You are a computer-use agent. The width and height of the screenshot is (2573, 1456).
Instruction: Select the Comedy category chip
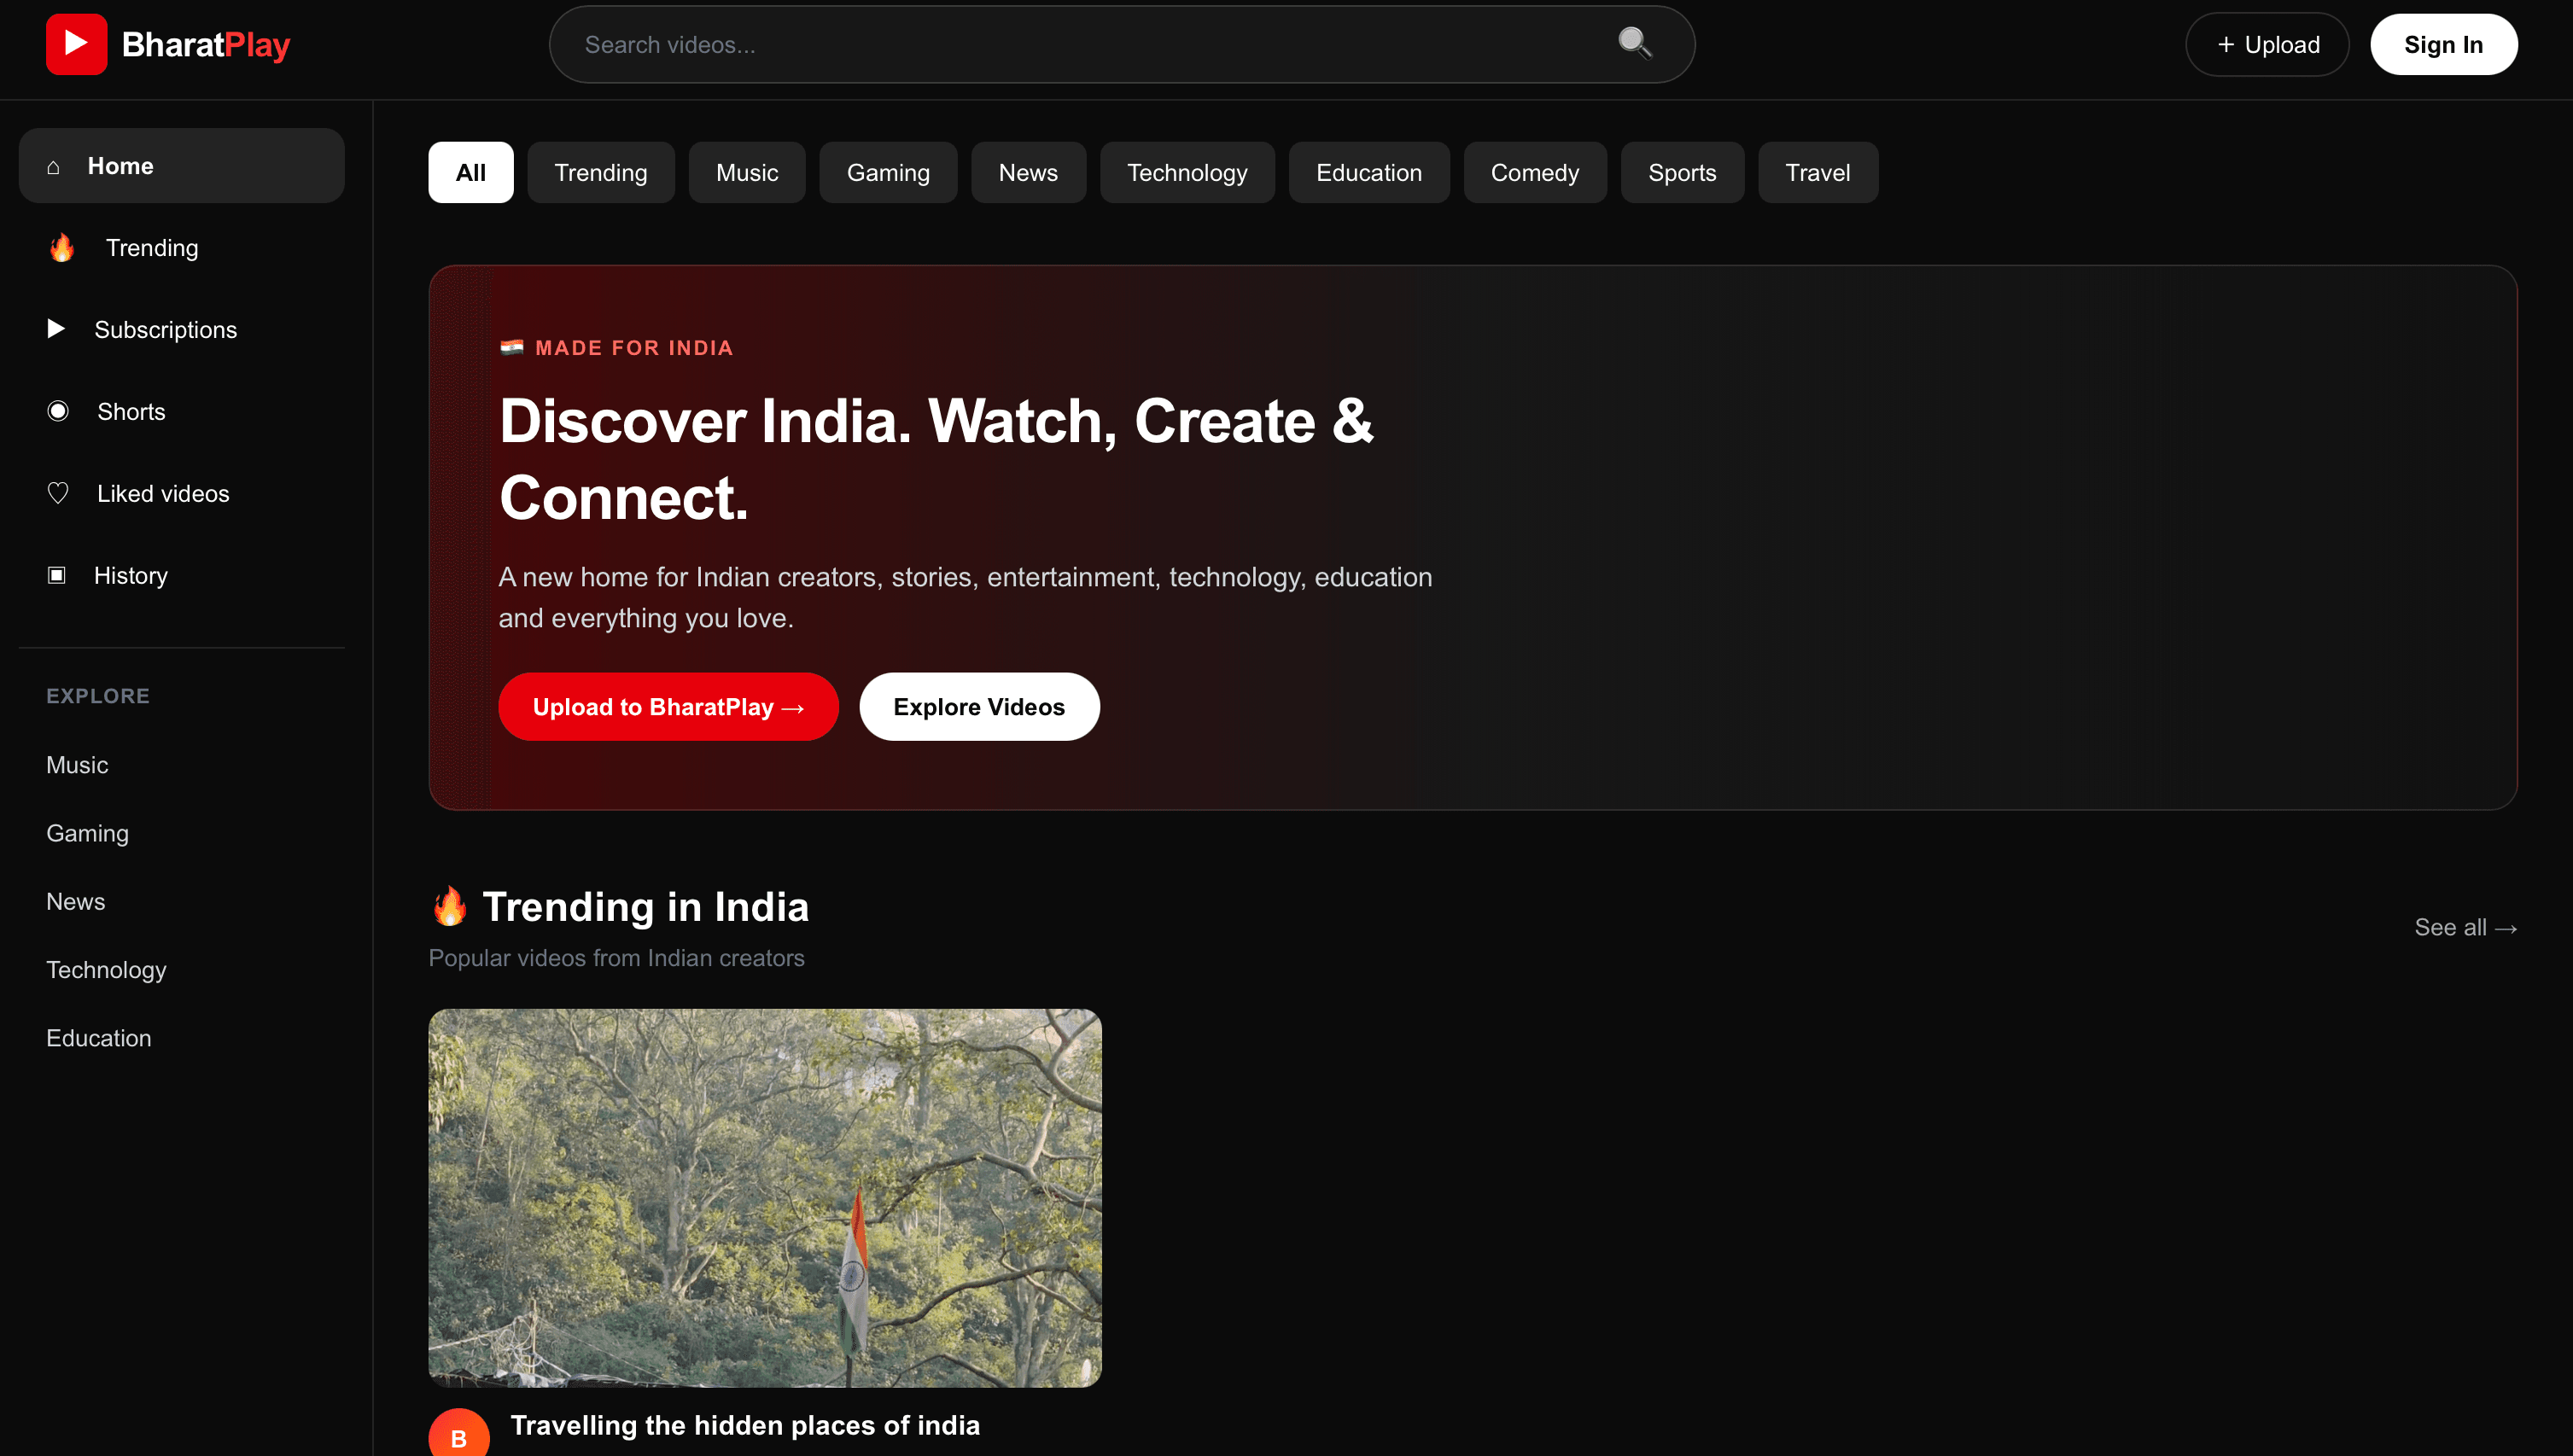point(1535,172)
